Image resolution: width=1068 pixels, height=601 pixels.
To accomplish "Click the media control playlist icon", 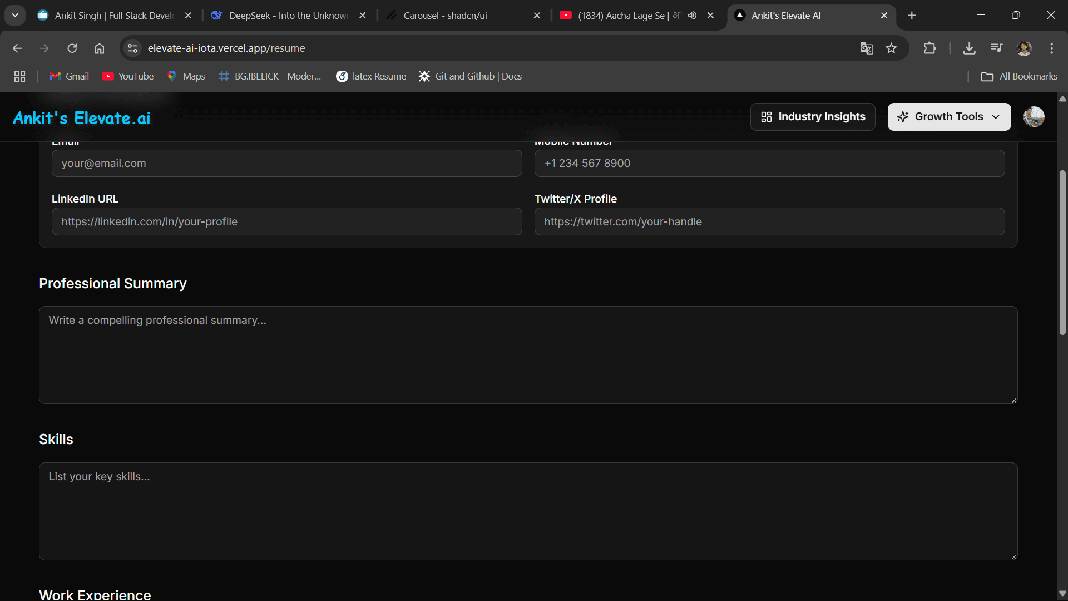I will tap(996, 48).
